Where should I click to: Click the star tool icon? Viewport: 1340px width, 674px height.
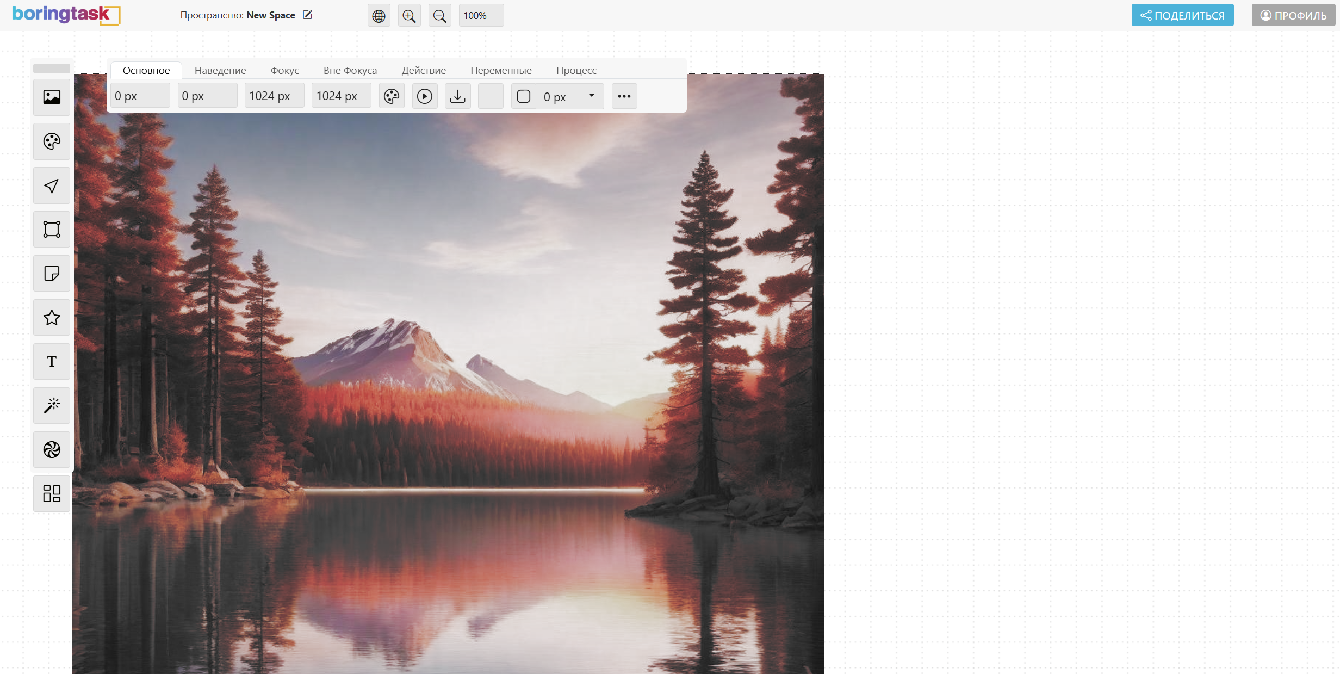(52, 318)
